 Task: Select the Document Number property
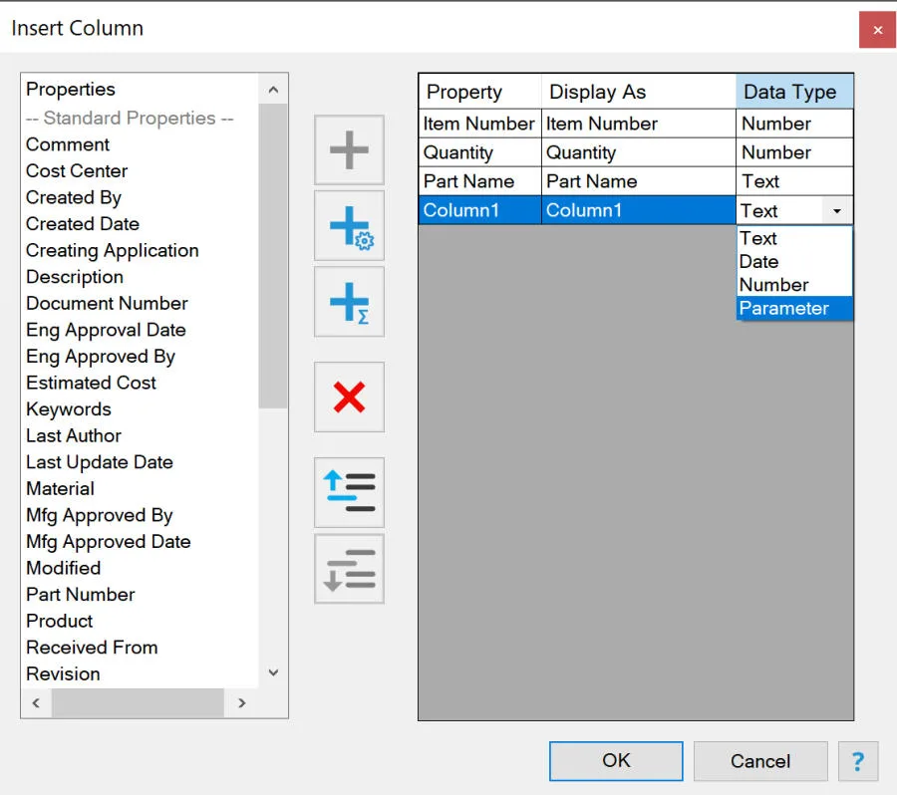click(107, 303)
